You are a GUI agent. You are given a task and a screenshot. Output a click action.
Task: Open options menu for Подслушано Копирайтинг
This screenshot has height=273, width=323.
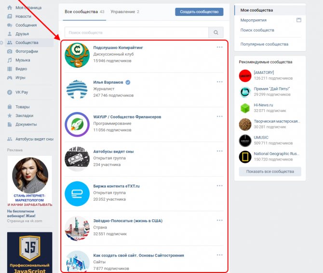[219, 47]
